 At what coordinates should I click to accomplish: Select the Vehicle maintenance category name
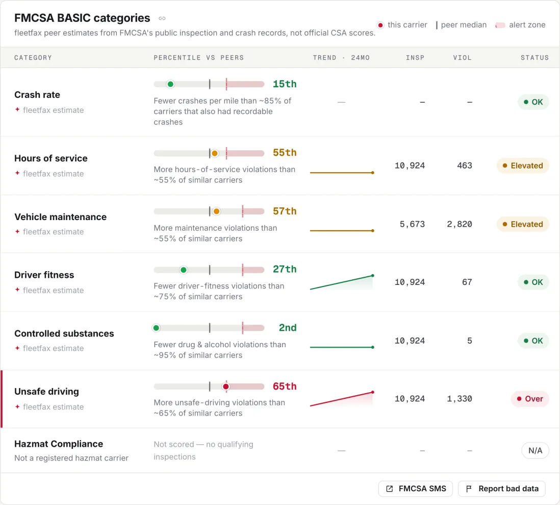click(60, 217)
